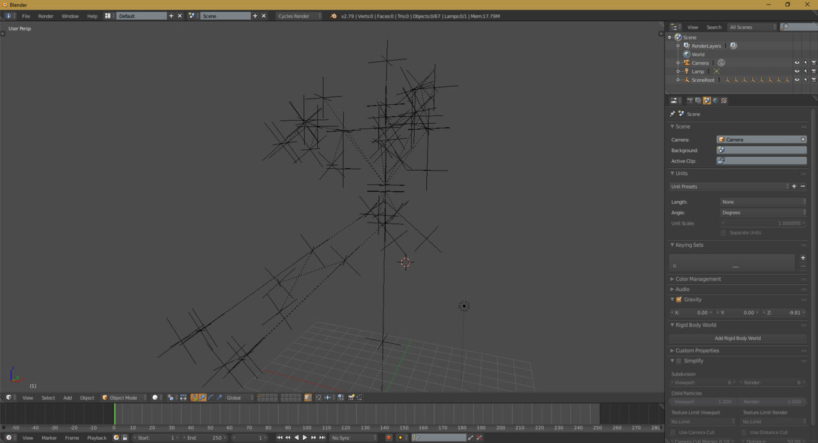The width and height of the screenshot is (818, 443).
Task: Open the World properties tab icon
Action: coord(715,100)
